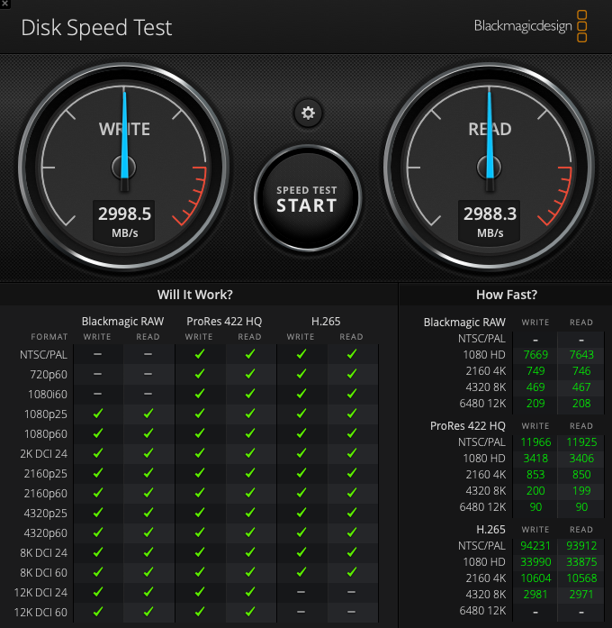The height and width of the screenshot is (628, 612).
Task: Click the READ speed gauge
Action: coord(490,167)
